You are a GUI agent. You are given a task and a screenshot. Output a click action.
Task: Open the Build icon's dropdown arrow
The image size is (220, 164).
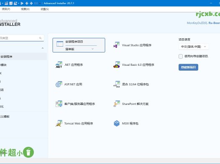click(18, 3)
